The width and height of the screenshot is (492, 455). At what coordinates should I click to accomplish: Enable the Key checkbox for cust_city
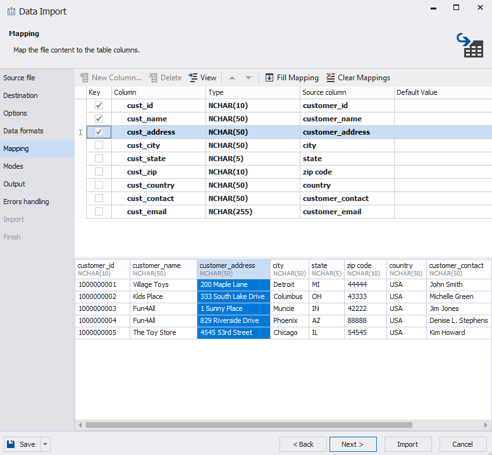click(99, 145)
